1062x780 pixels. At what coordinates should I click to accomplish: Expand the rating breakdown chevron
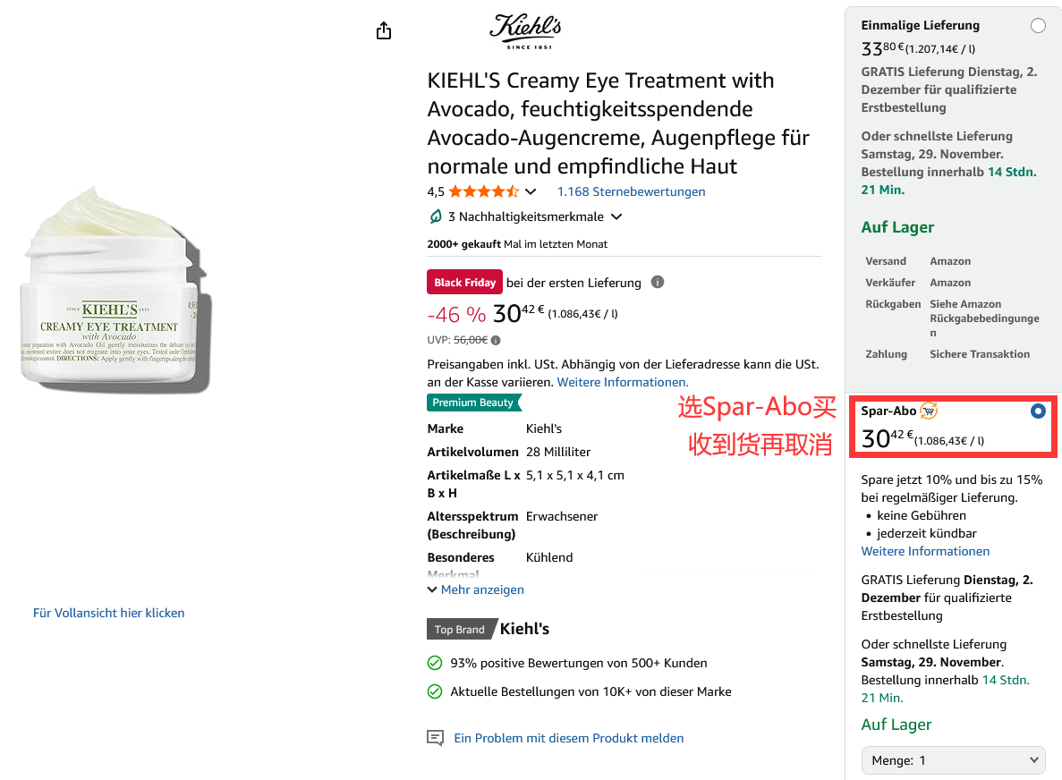(x=531, y=191)
